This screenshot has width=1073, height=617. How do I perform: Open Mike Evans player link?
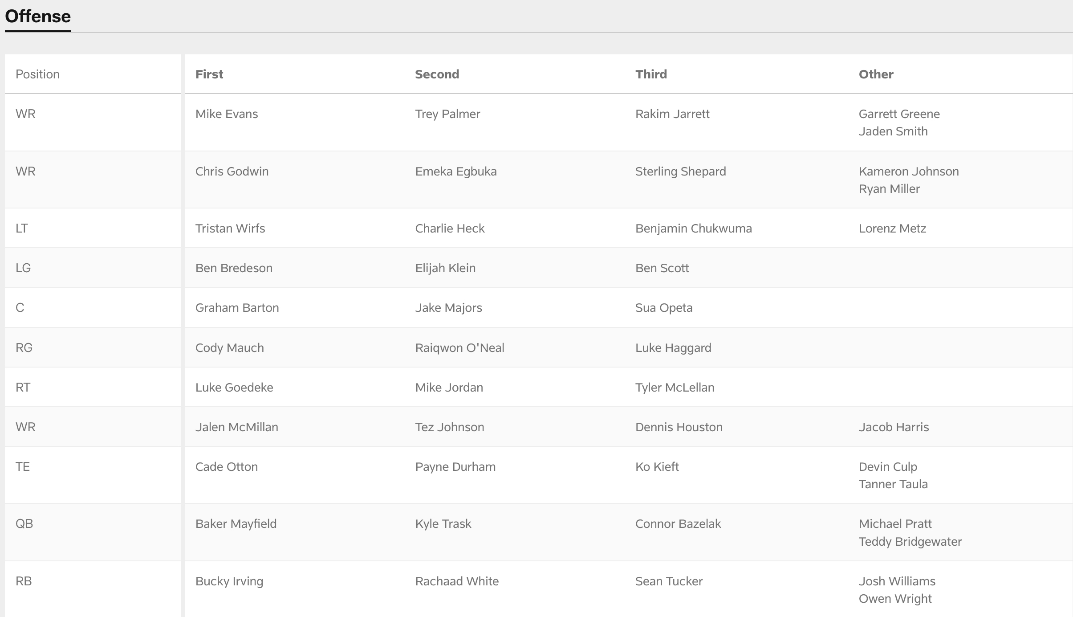[227, 114]
